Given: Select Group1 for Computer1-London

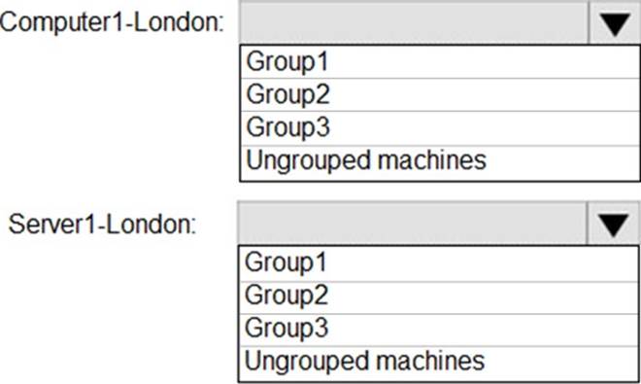Looking at the screenshot, I should (440, 62).
